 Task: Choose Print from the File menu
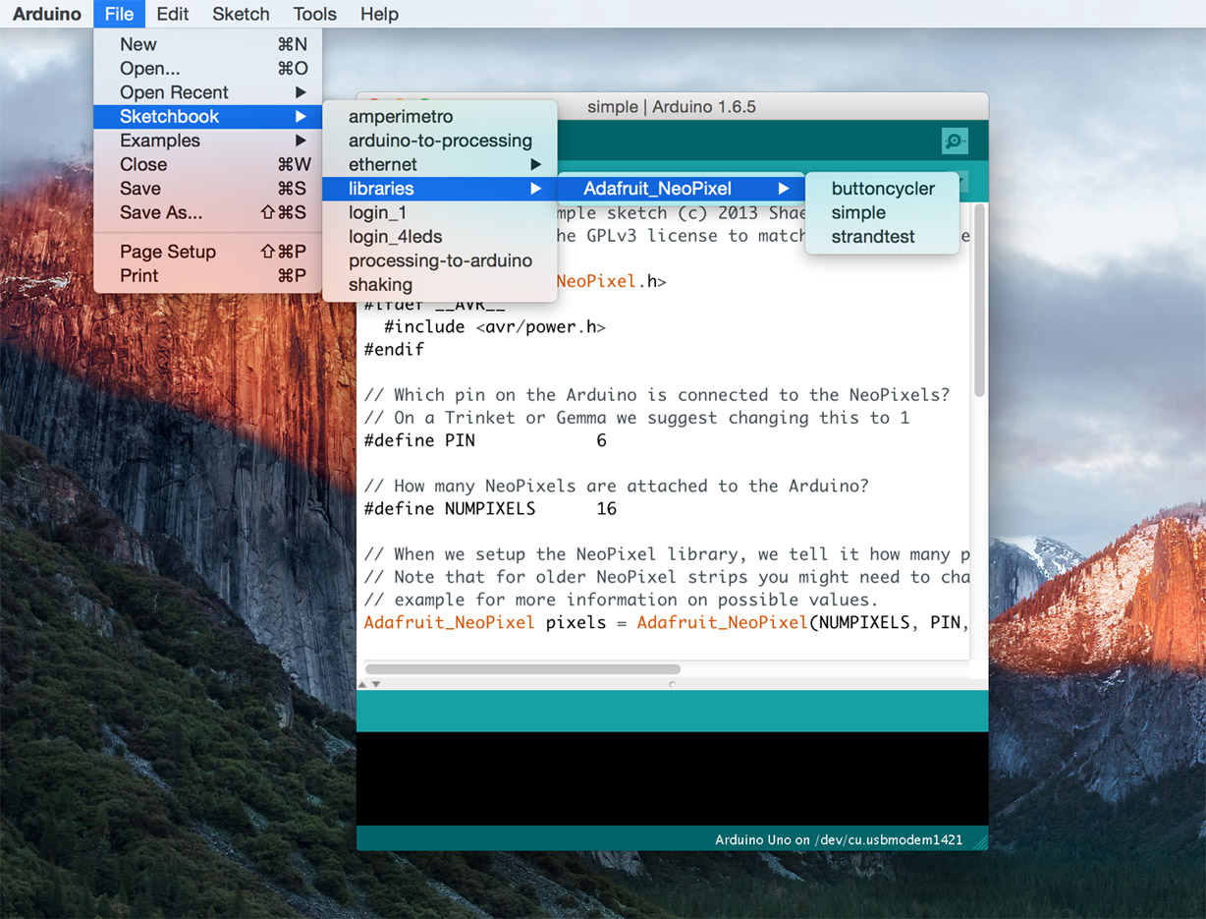point(208,275)
